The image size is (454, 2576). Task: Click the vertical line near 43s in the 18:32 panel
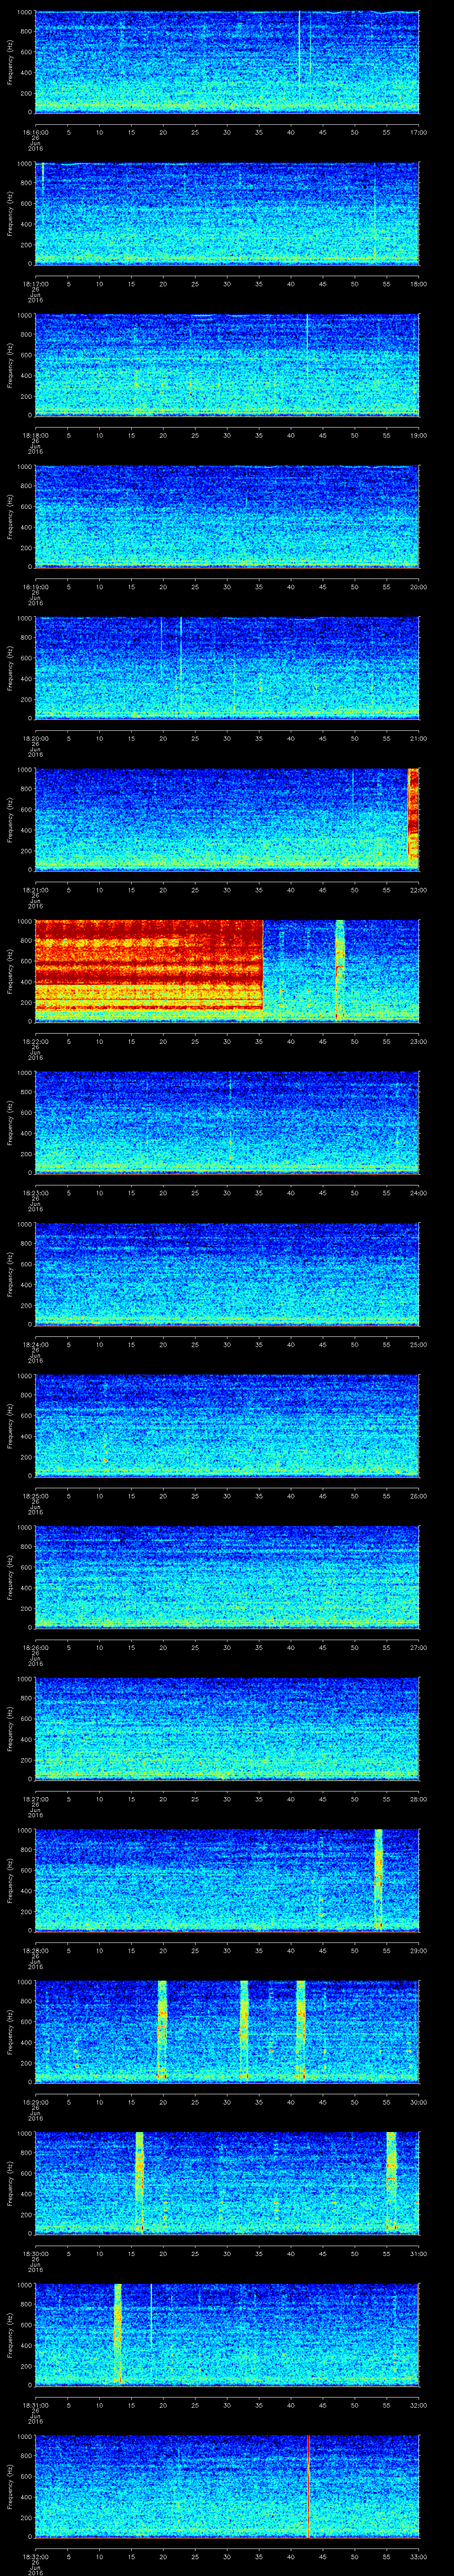(x=308, y=2486)
